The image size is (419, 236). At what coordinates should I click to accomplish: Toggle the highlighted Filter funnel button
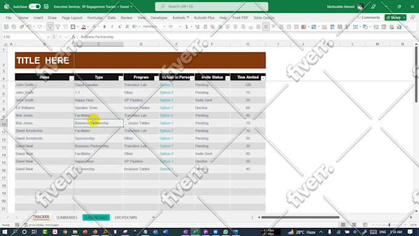pos(50,26)
